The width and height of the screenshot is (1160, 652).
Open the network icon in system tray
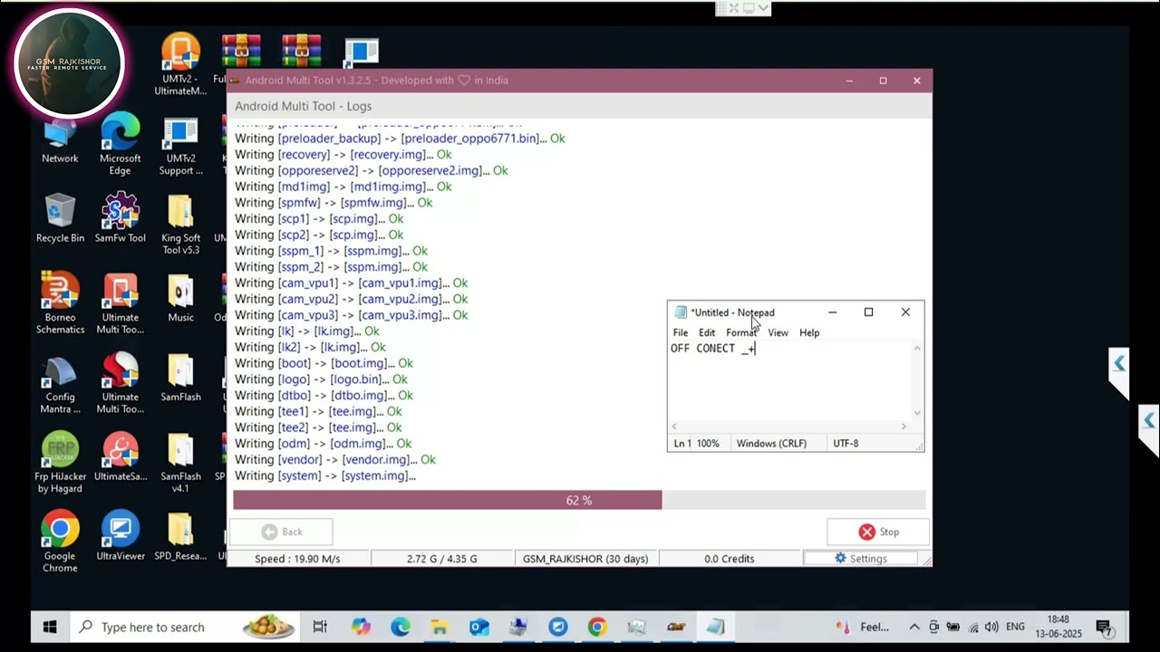pyautogui.click(x=972, y=627)
